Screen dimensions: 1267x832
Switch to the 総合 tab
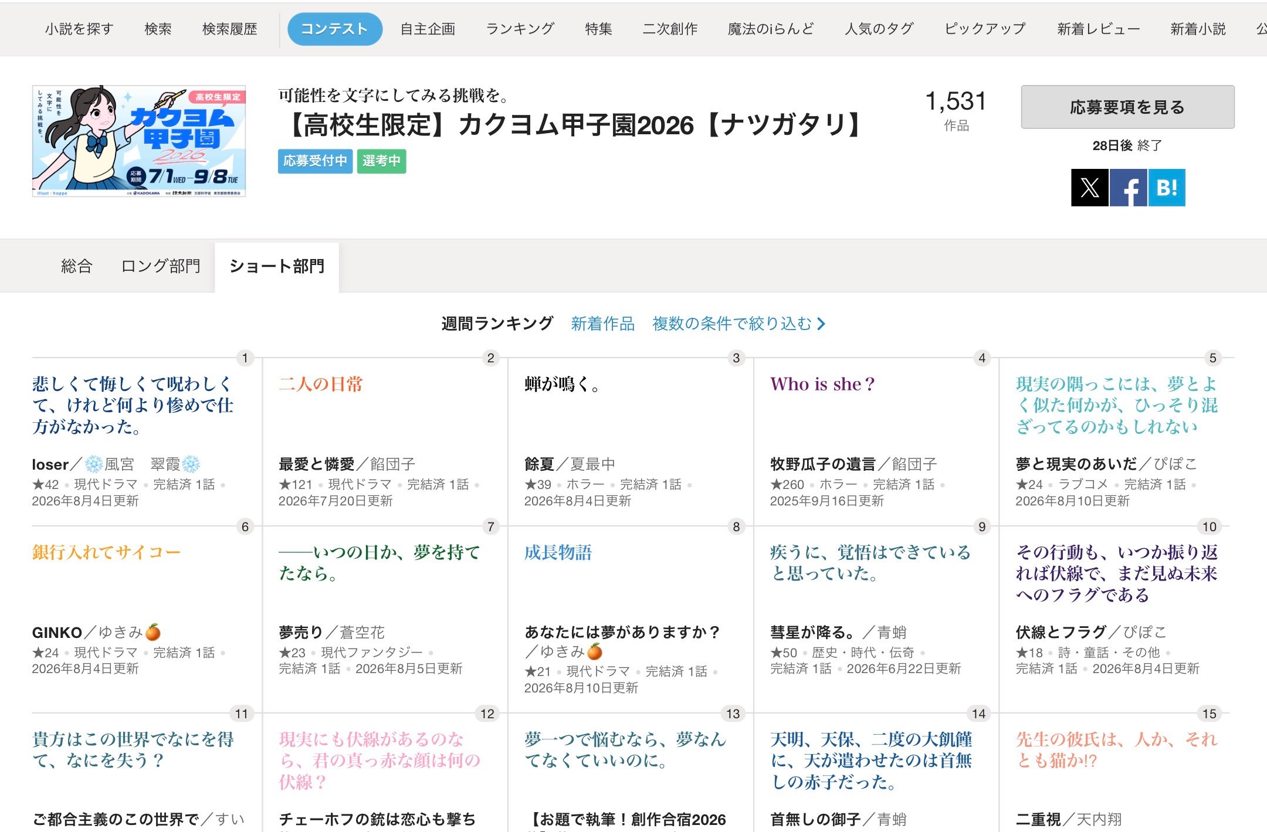(77, 266)
